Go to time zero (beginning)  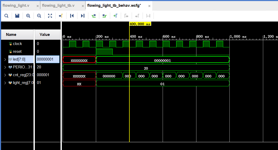(x=72, y=16)
